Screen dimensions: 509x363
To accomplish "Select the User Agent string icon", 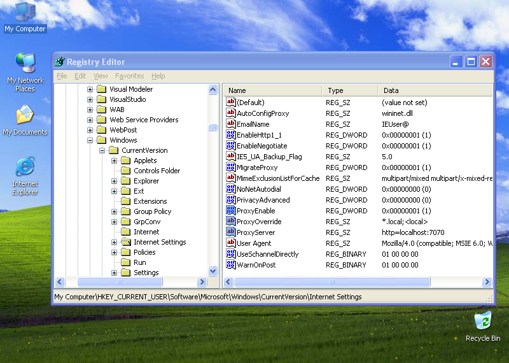I will click(230, 243).
